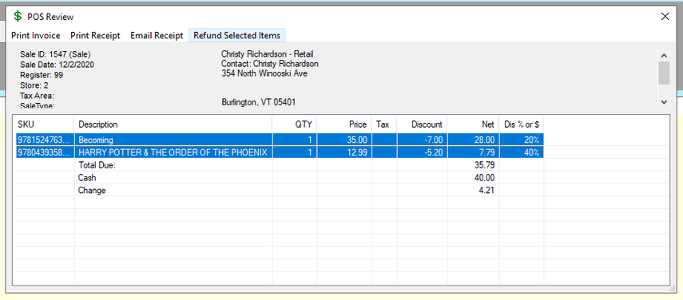Click the QTY column header
Screen dimensions: 683x300
tap(295, 124)
